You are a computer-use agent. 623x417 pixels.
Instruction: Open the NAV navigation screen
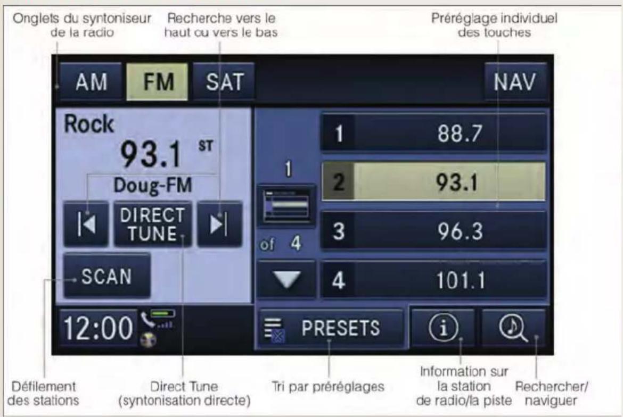(x=515, y=82)
